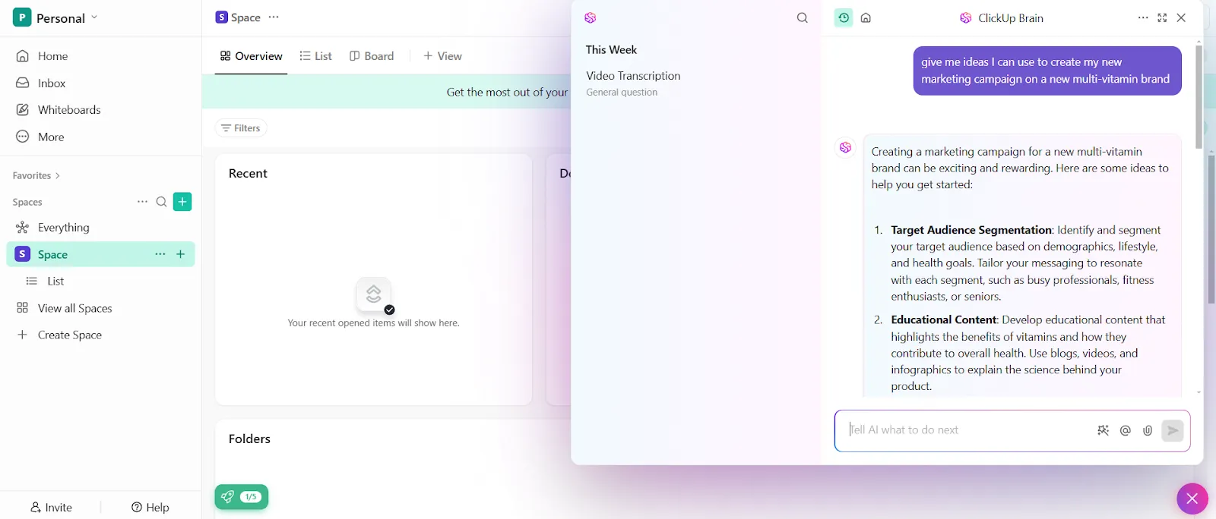Open the Filters button

tap(241, 128)
